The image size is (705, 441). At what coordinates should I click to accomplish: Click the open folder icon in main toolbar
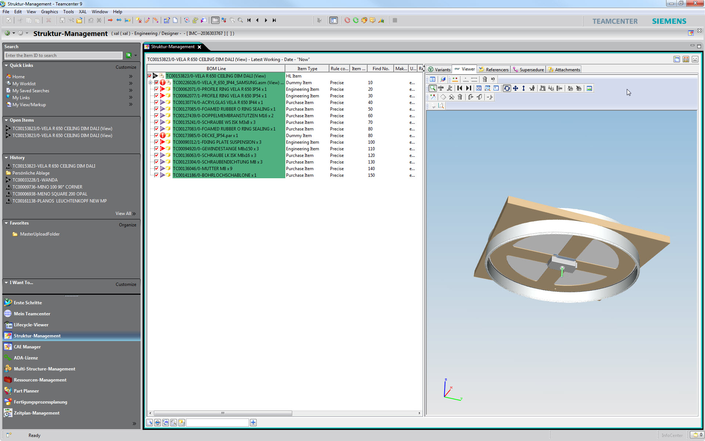79,20
